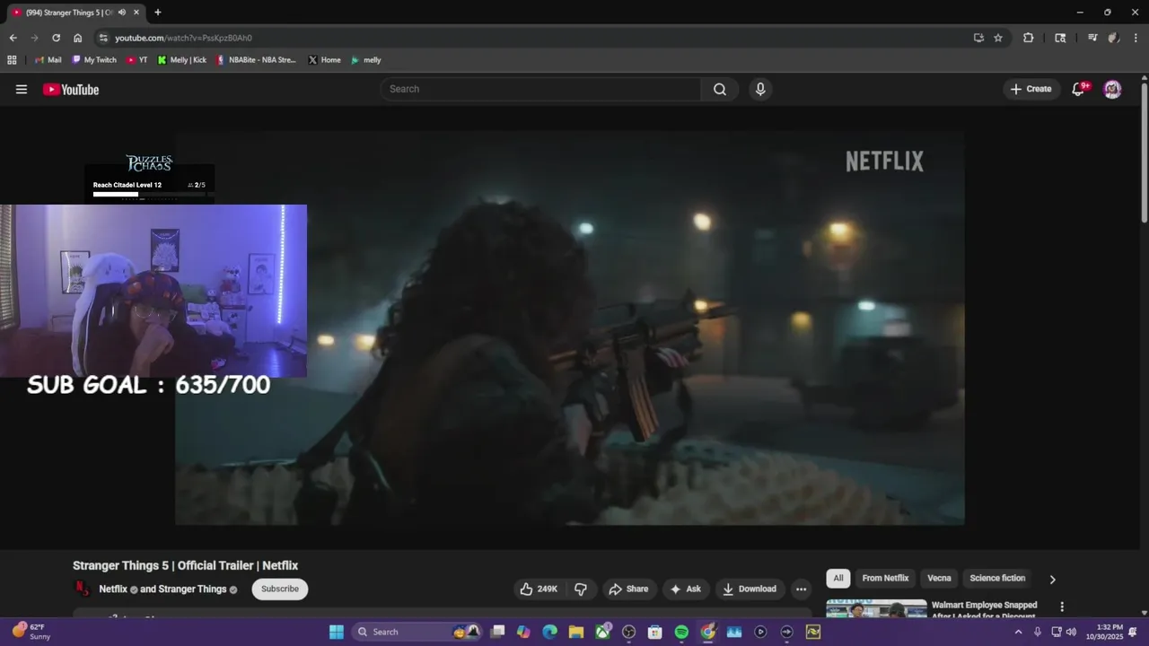Select the From Netflix chip
Screen dimensions: 1149x646
pyautogui.click(x=885, y=578)
